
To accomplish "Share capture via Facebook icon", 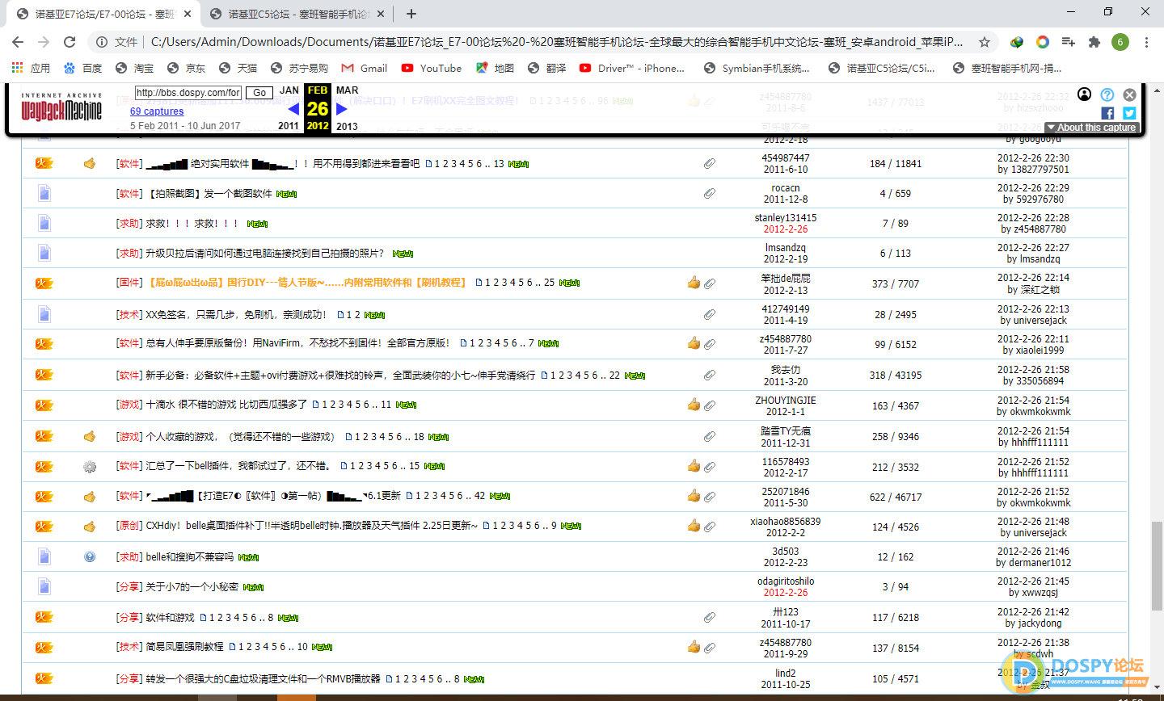I will pos(1107,113).
